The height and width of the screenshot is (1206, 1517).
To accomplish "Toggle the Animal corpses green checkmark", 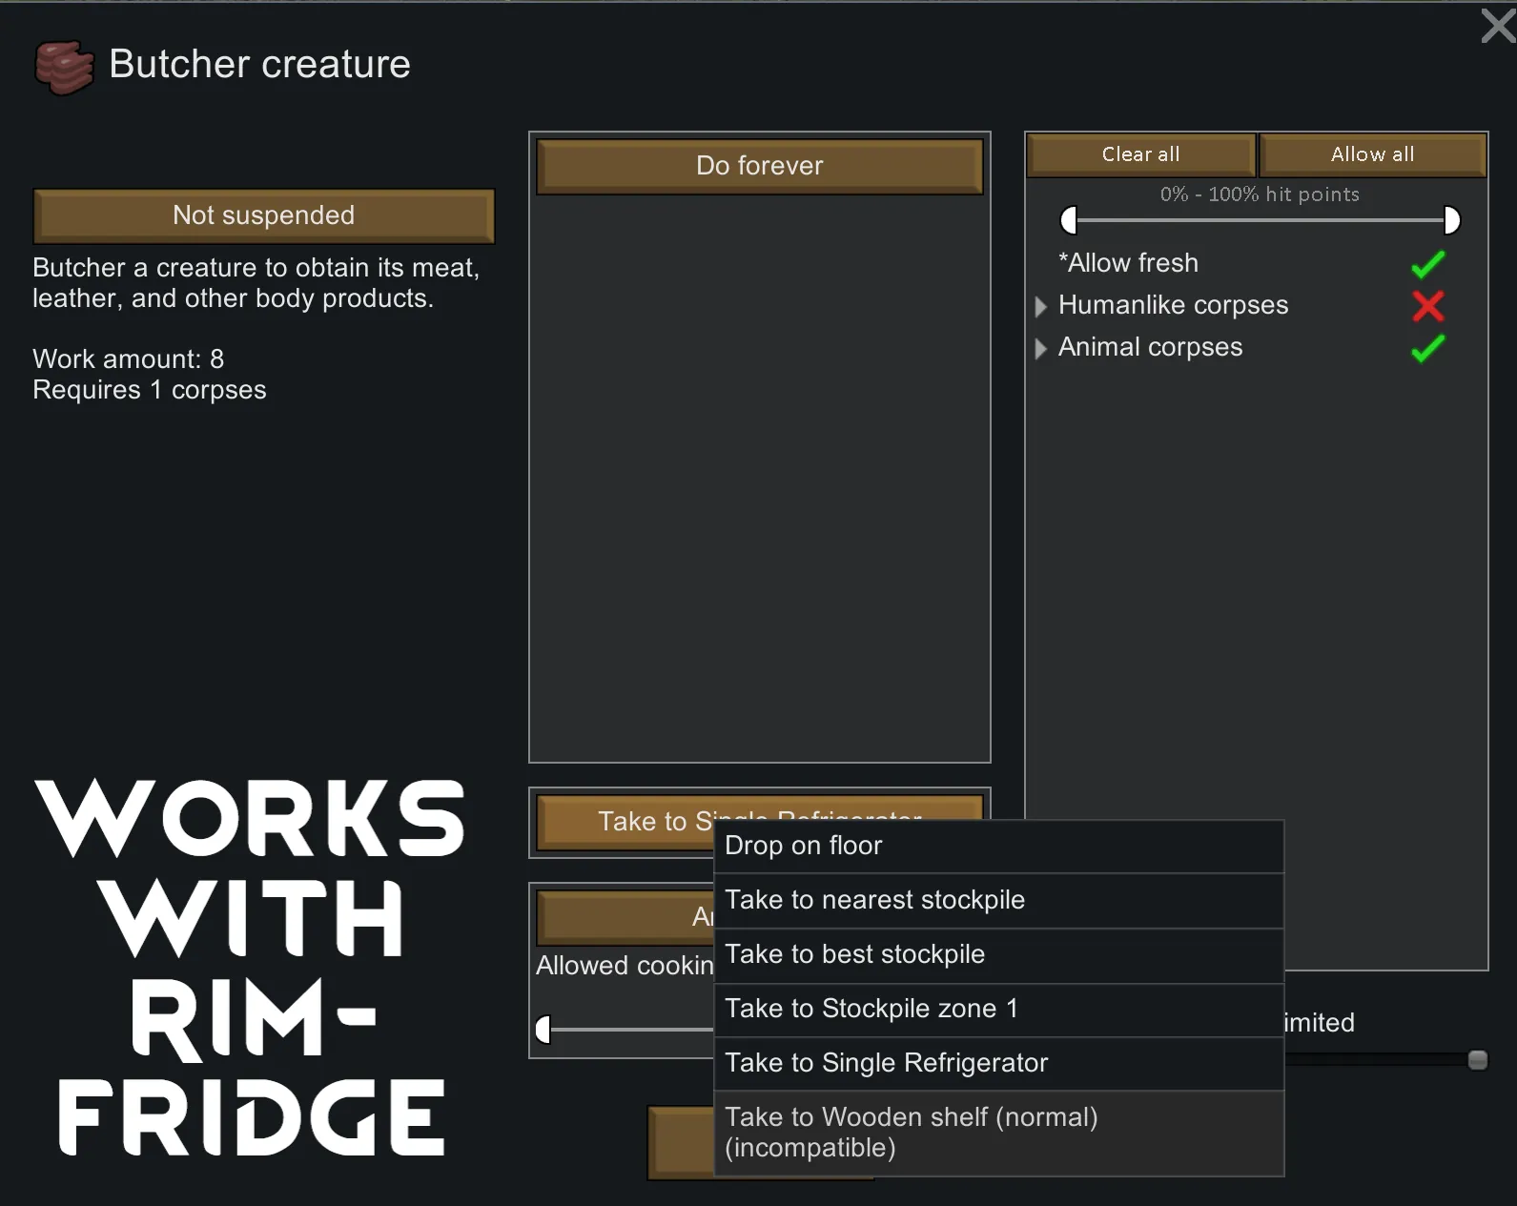I will (1427, 348).
